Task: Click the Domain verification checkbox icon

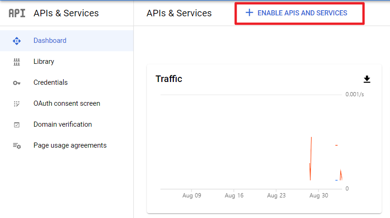Action: pyautogui.click(x=17, y=125)
